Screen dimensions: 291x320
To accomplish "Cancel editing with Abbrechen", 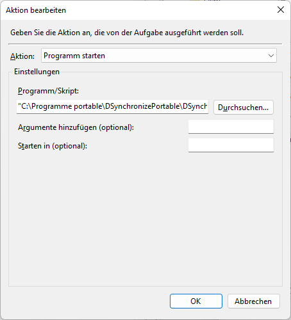I will coord(253,301).
